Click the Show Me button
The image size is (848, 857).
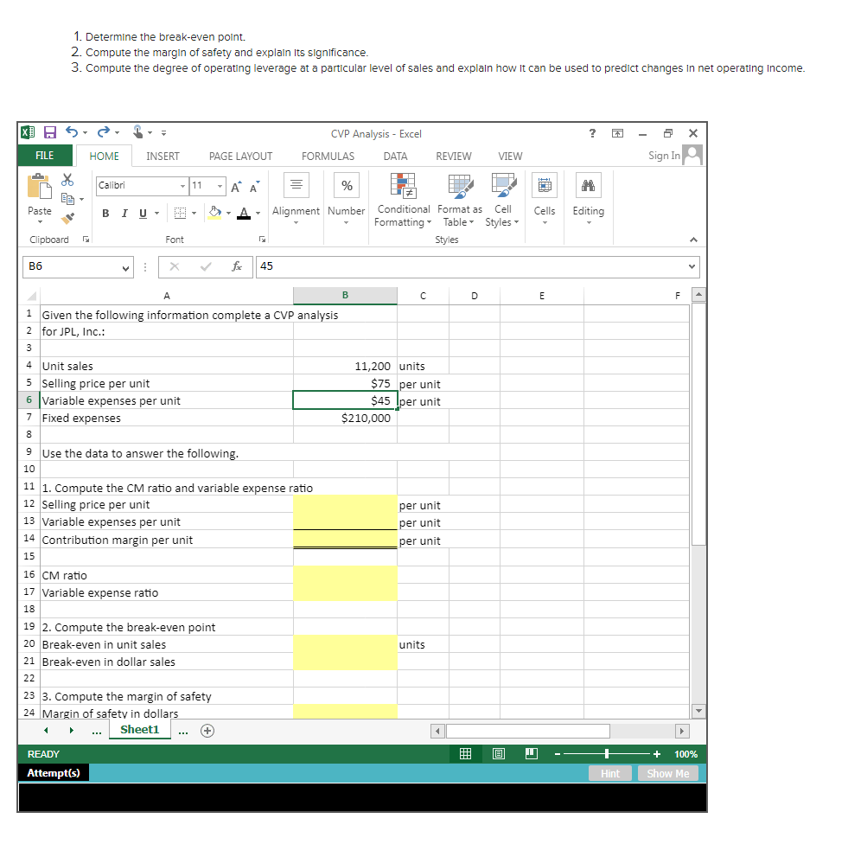(667, 773)
